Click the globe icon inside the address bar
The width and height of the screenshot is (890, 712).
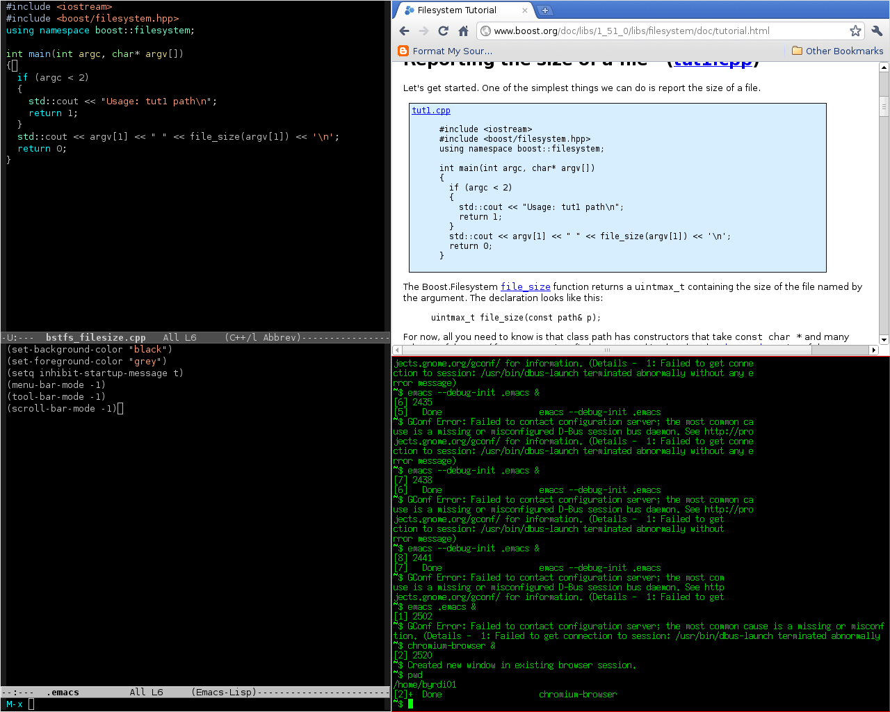pyautogui.click(x=485, y=31)
